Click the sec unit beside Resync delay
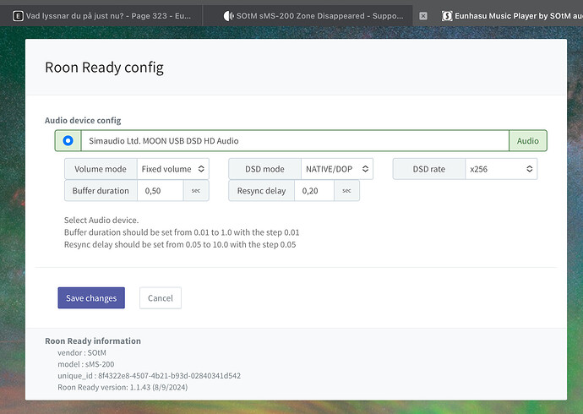The height and width of the screenshot is (414, 583). pos(346,191)
